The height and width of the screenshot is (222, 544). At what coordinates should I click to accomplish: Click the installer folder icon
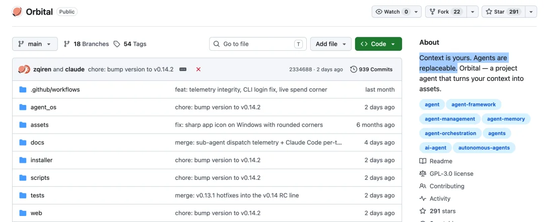point(23,160)
